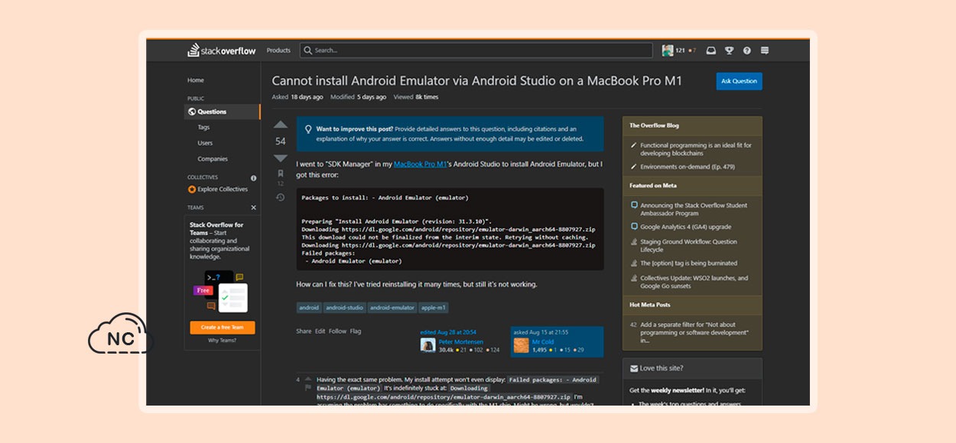Click the Ask Question button
The image size is (956, 443).
coord(740,81)
